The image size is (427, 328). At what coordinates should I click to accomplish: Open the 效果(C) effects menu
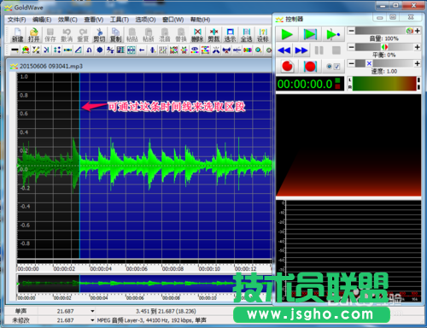(67, 20)
